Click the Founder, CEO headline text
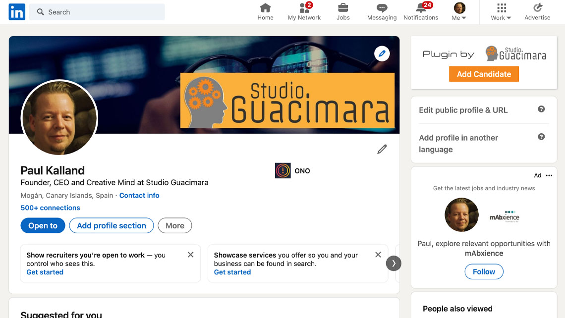 pos(114,183)
